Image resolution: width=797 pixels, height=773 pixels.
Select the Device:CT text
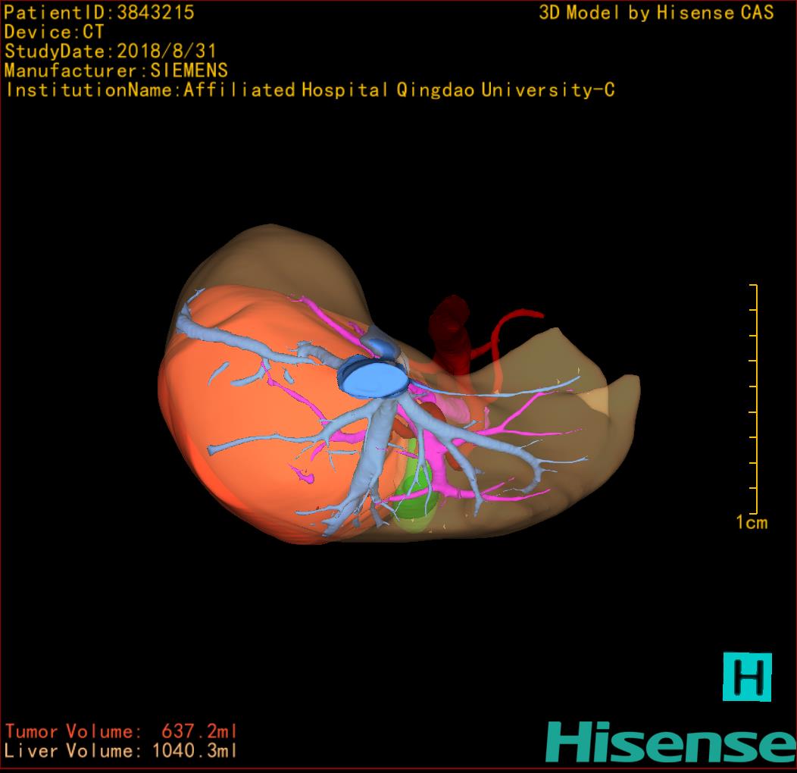(54, 32)
